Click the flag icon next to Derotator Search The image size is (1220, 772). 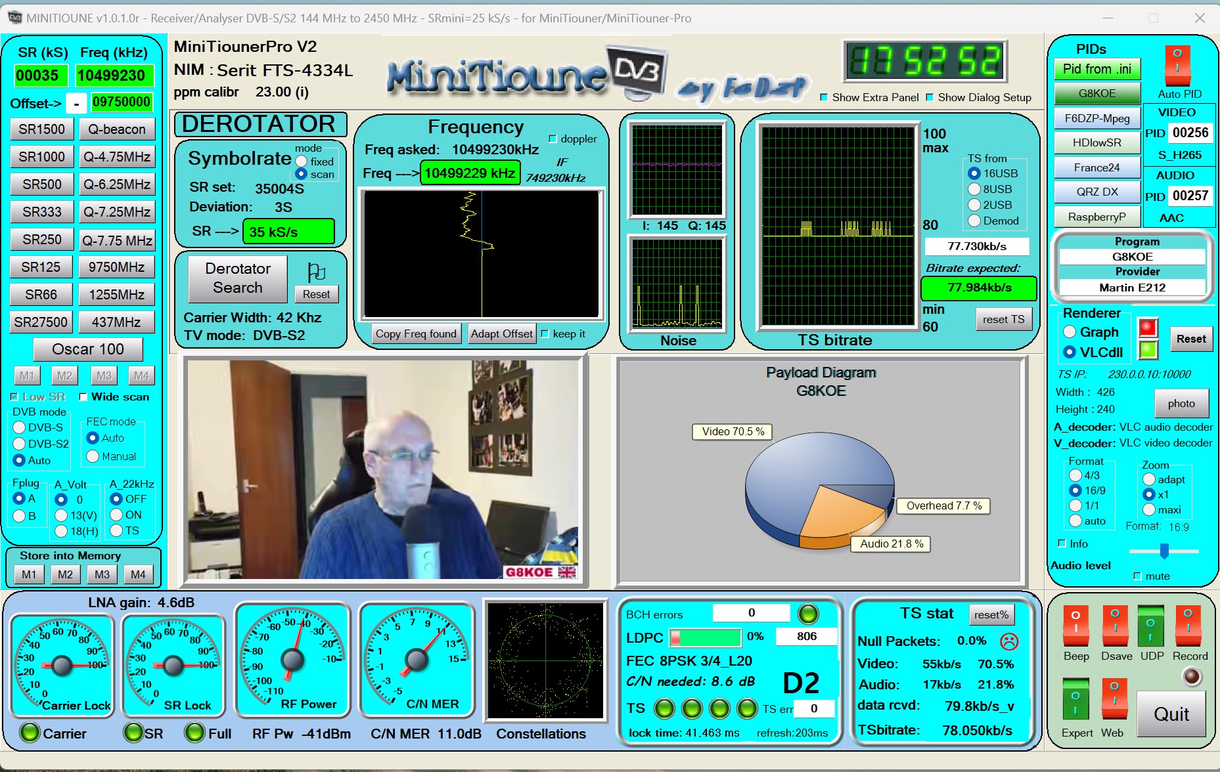point(316,271)
